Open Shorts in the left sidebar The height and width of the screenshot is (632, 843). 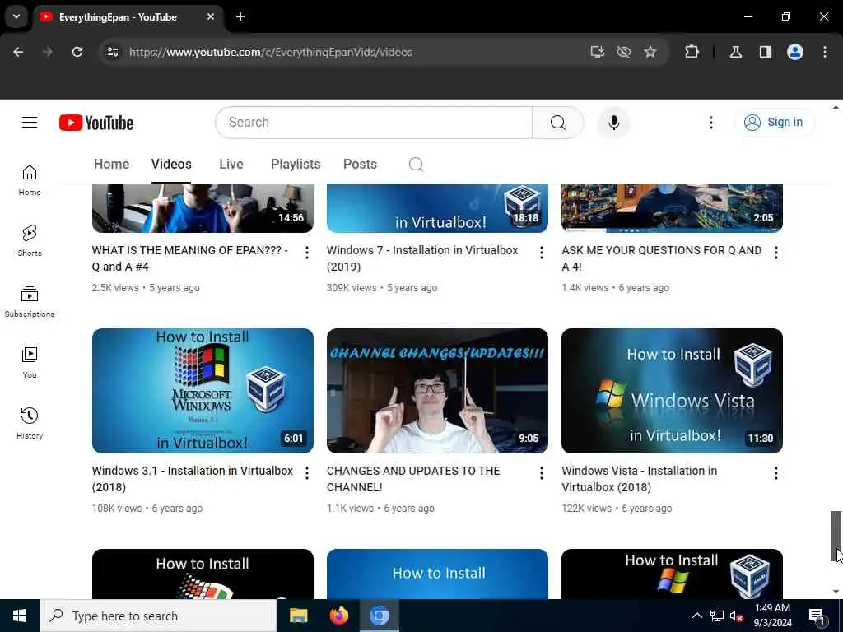[30, 241]
